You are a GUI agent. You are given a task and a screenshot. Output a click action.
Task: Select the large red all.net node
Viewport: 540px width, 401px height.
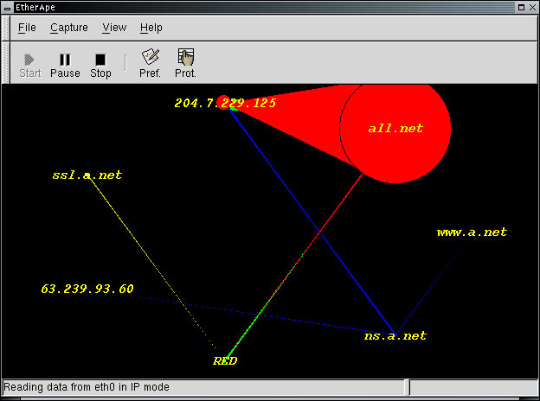pos(395,128)
